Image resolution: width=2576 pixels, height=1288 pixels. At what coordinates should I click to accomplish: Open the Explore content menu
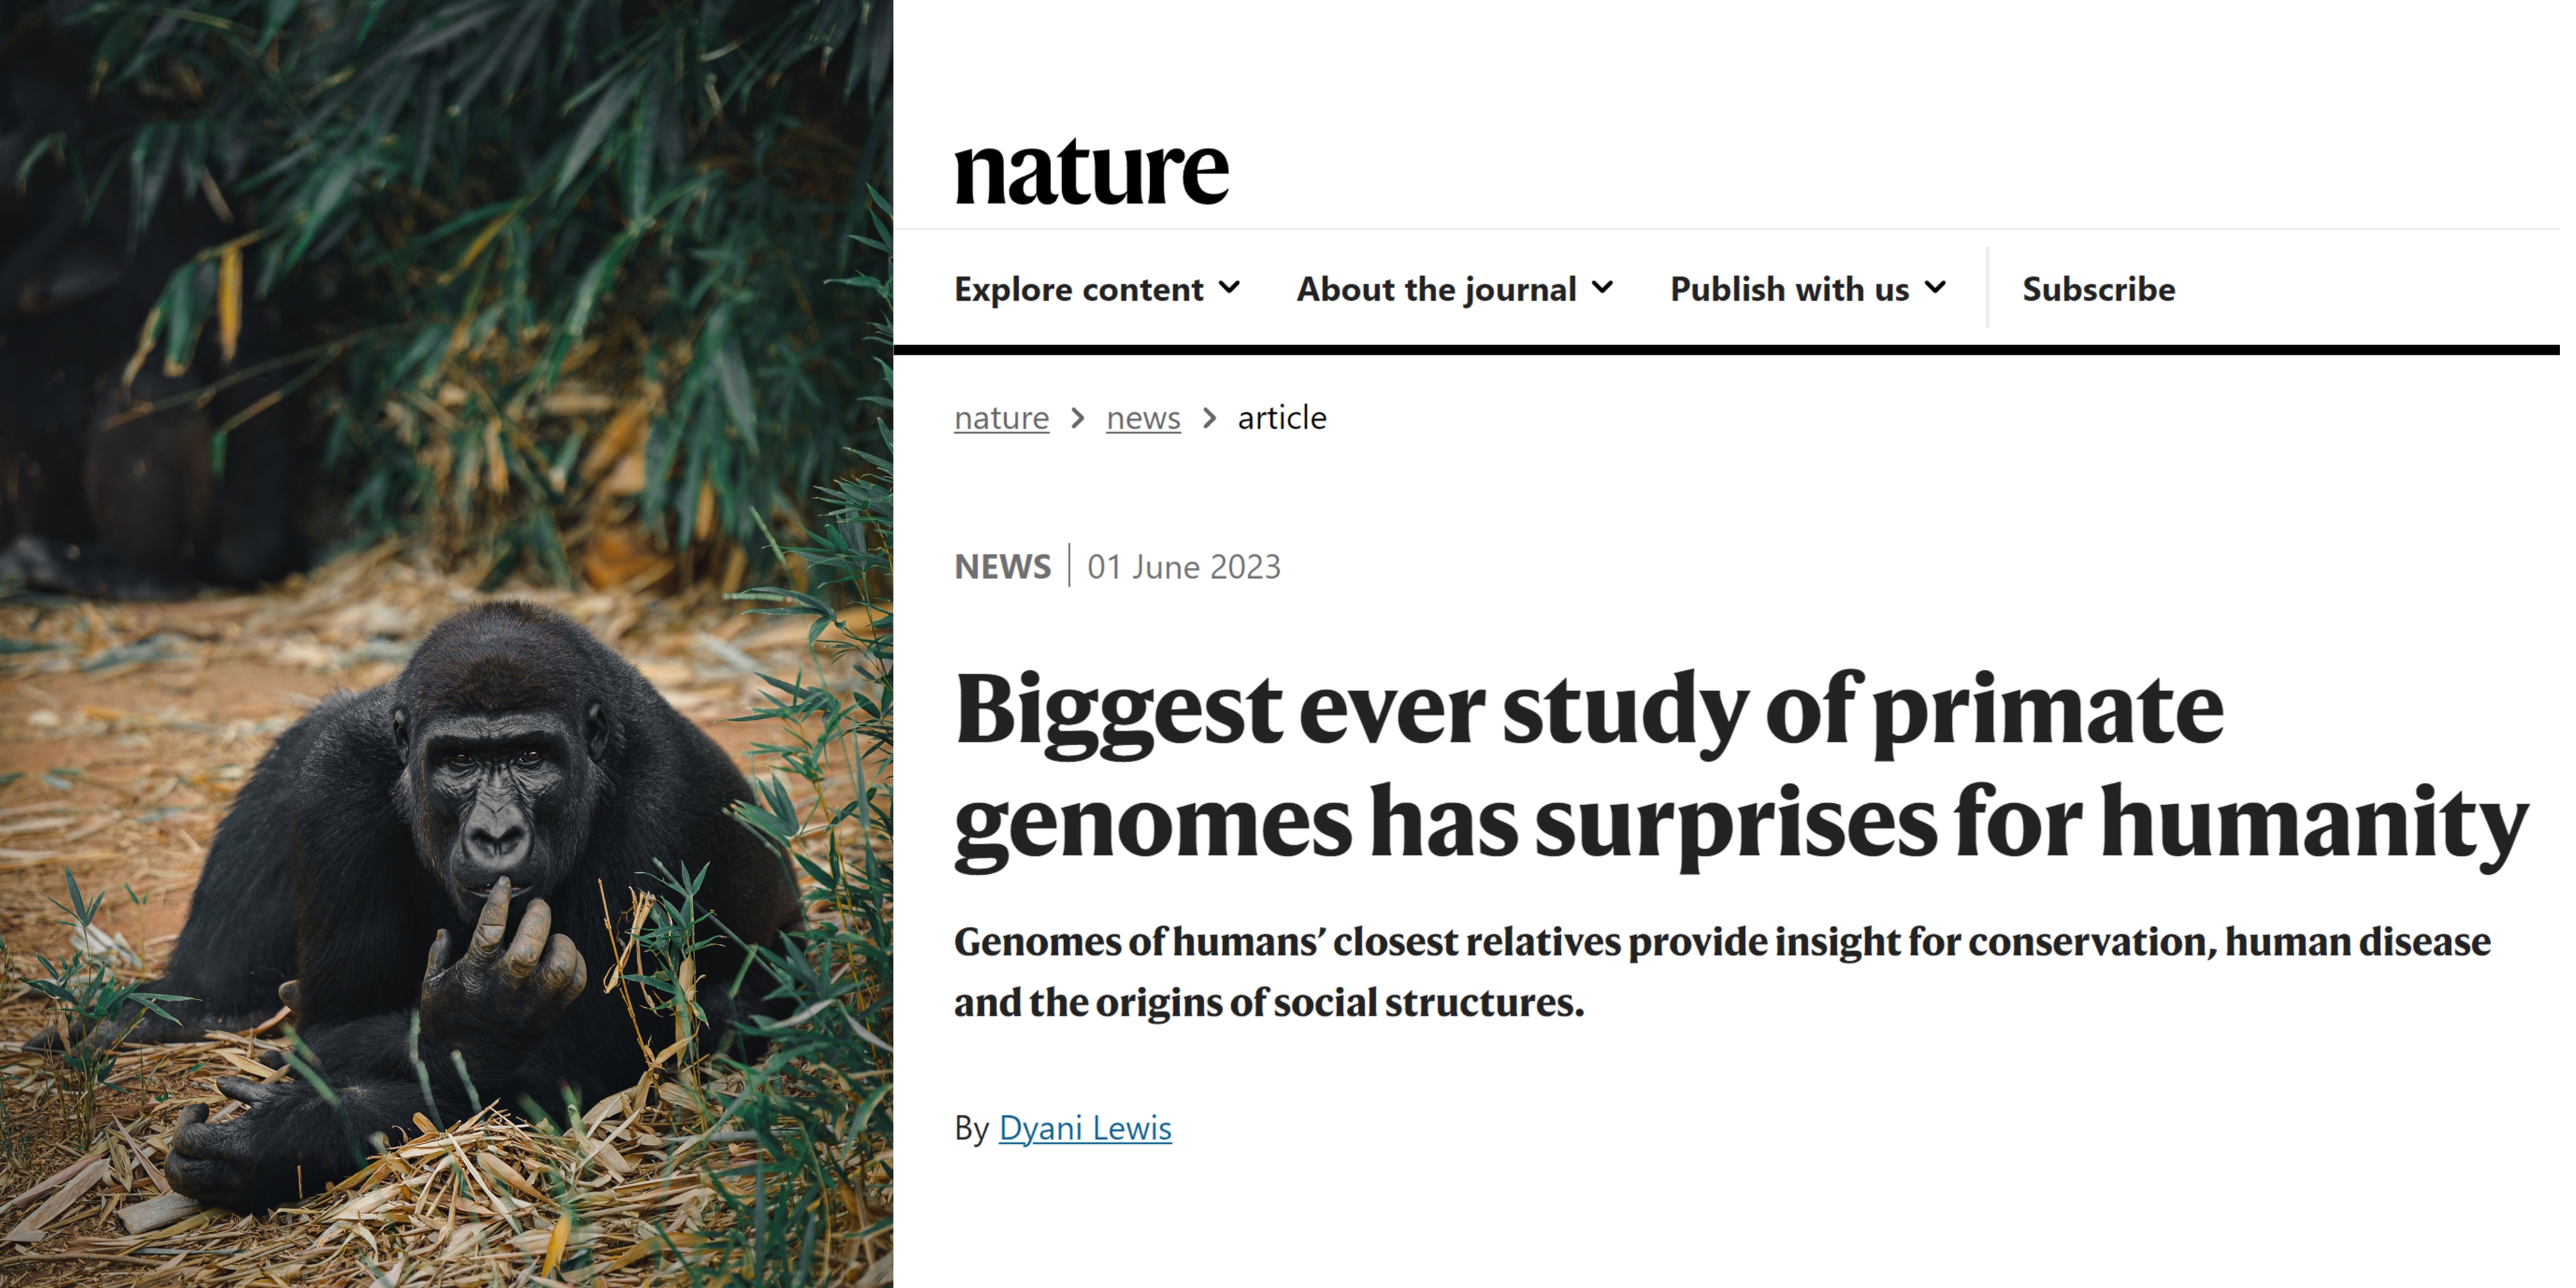click(x=1078, y=289)
